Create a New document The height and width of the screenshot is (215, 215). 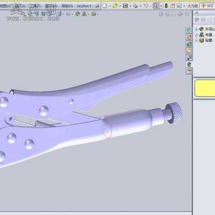point(105,6)
